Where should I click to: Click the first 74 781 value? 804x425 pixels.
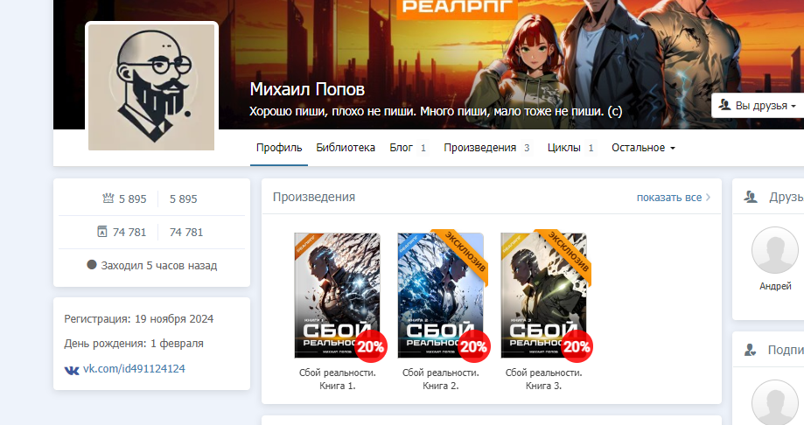[129, 233]
